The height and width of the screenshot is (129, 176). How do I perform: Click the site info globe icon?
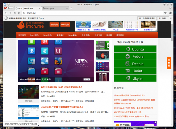(24, 13)
